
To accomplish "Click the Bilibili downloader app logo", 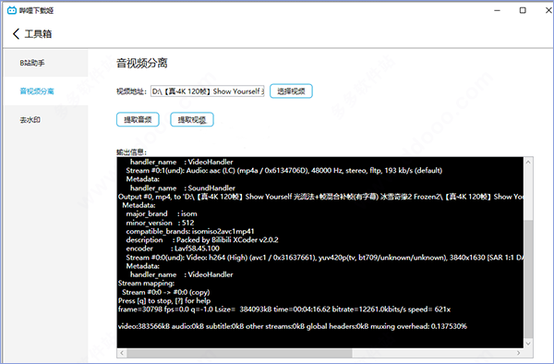I will [x=12, y=10].
